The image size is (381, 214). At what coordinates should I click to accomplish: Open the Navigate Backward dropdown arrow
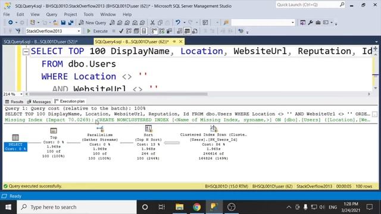(x=16, y=23)
